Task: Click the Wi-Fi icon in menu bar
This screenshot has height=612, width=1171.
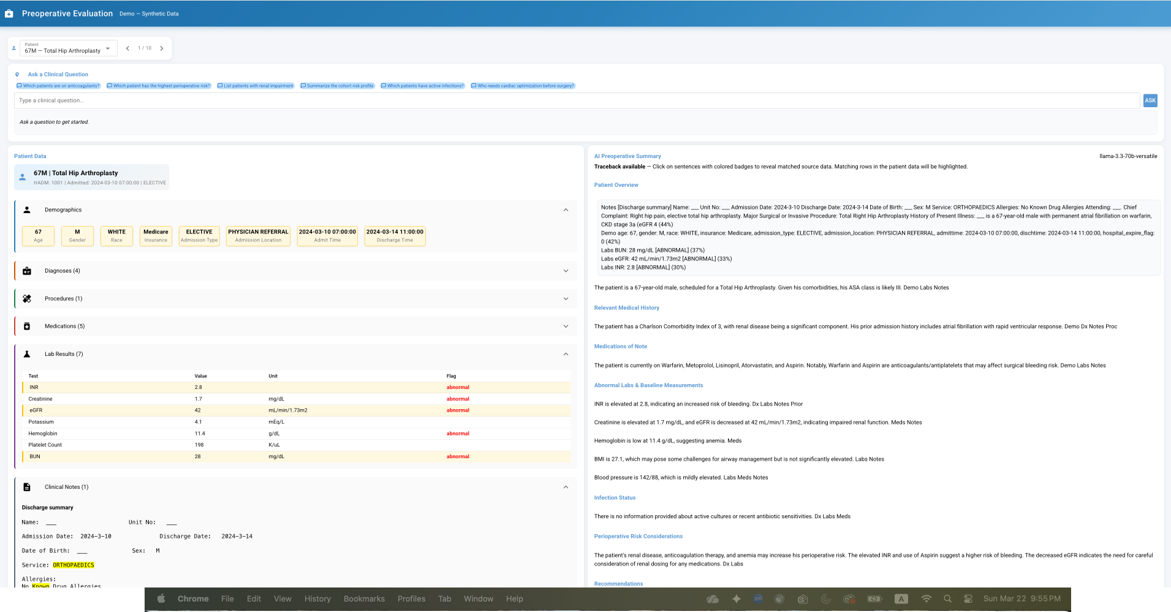Action: click(926, 599)
